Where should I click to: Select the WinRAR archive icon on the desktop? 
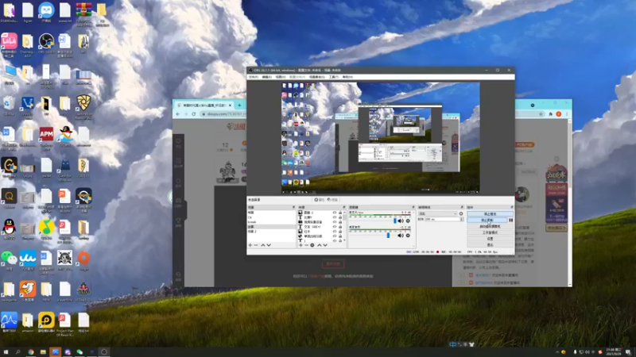click(83, 10)
